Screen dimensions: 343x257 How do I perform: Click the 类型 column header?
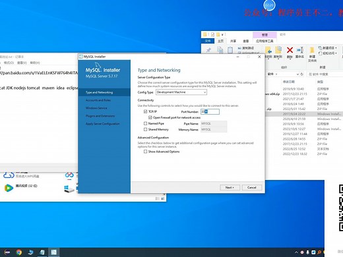[x=320, y=82]
